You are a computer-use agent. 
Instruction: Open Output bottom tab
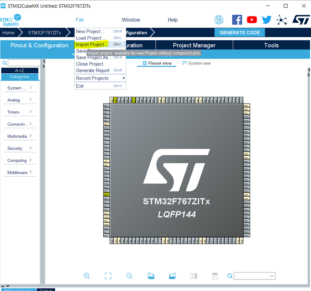pyautogui.click(x=46, y=290)
